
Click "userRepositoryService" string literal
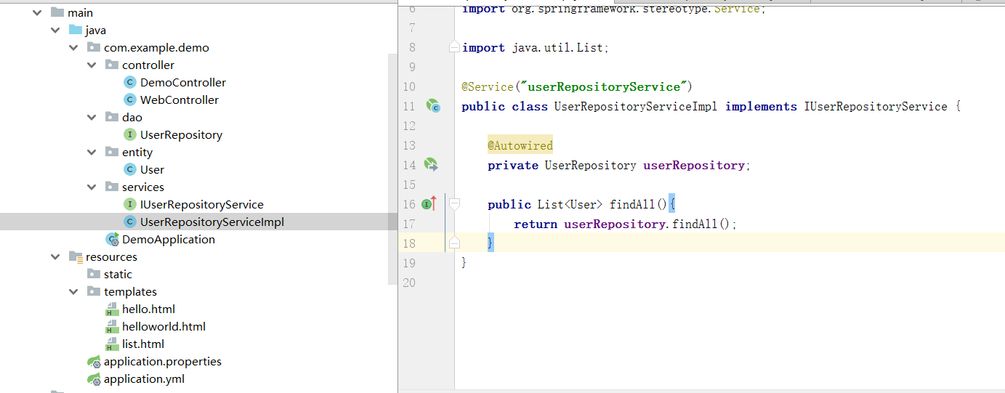point(603,86)
